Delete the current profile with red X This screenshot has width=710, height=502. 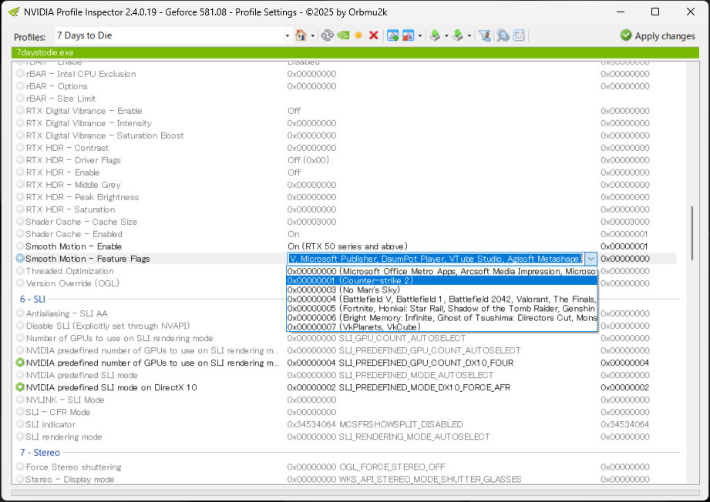tap(374, 35)
